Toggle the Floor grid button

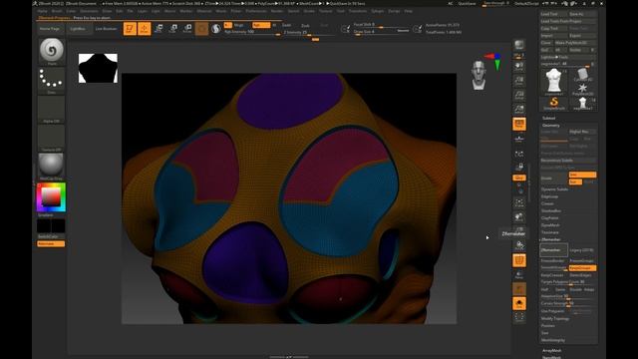[x=519, y=139]
